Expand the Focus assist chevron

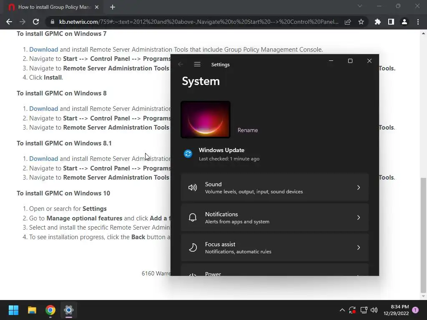click(358, 247)
